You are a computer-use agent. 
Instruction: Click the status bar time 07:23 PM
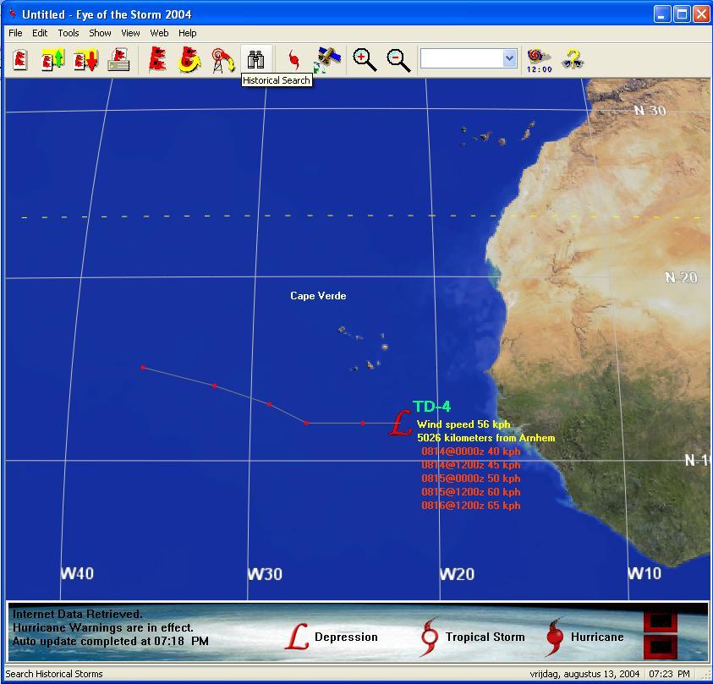point(669,674)
